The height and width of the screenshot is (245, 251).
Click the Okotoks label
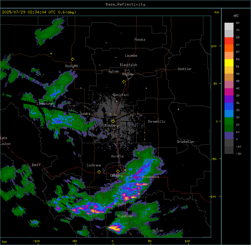click(120, 204)
